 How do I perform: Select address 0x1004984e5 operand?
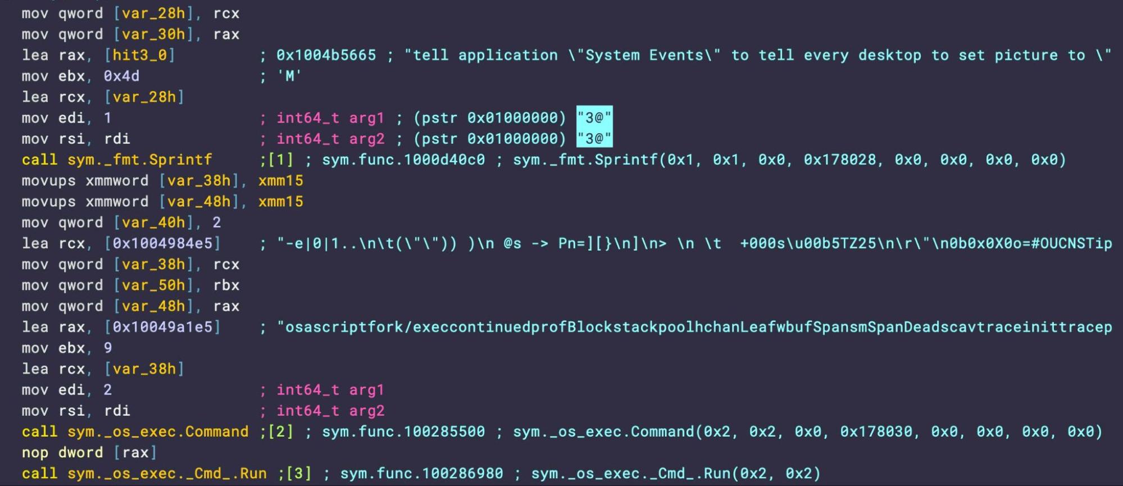162,243
